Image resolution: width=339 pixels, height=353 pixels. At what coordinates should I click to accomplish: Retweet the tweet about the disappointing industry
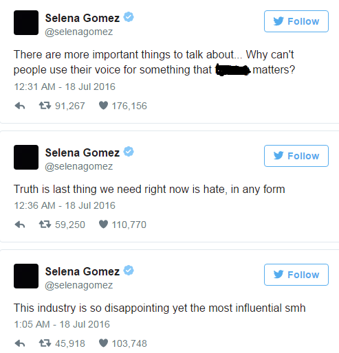45,343
